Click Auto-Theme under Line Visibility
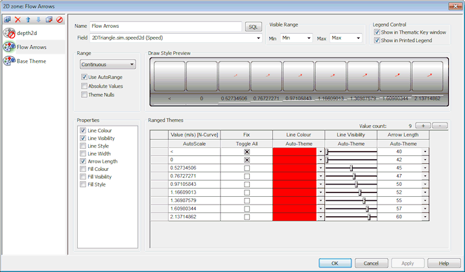Viewport: 465px width, 272px height. [351, 144]
